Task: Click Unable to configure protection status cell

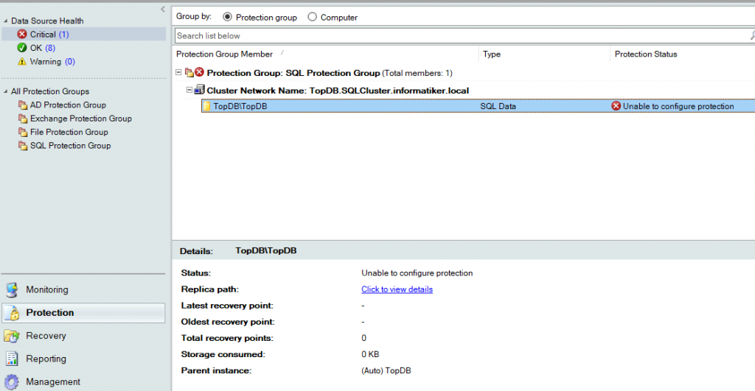Action: (678, 106)
